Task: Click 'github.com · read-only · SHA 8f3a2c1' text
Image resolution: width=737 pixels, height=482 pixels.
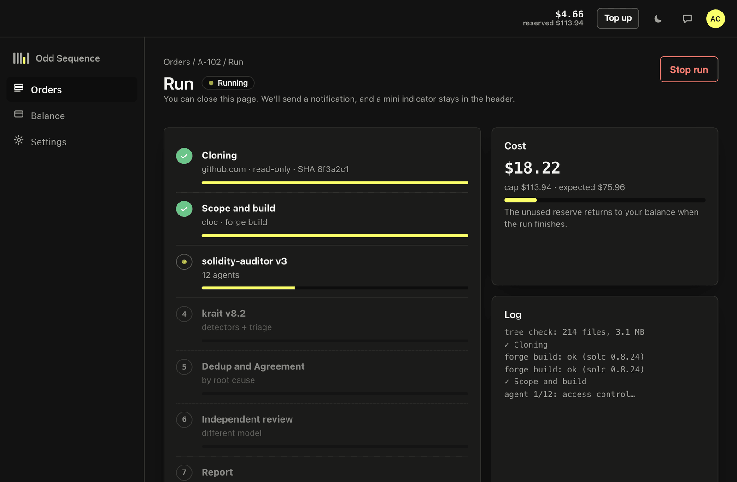Action: point(275,169)
